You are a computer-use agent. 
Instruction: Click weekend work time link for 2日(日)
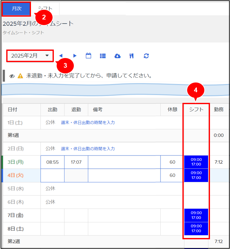(88, 149)
